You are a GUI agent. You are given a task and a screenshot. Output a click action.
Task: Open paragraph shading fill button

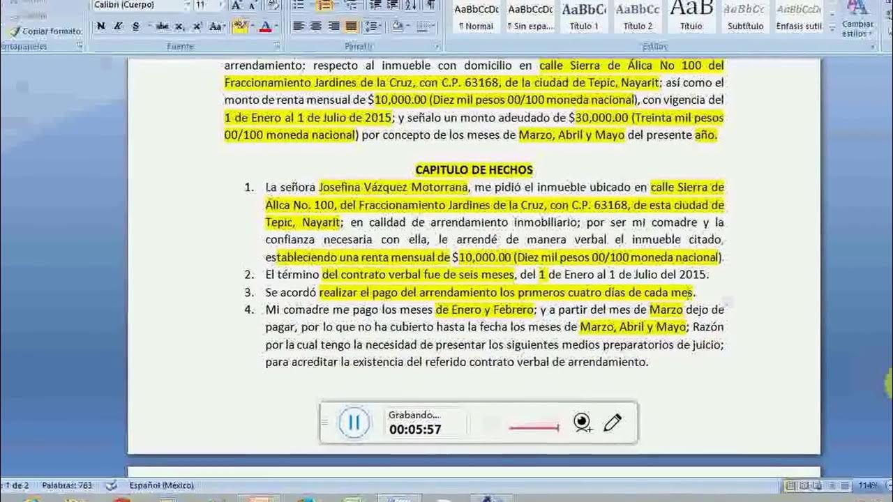pyautogui.click(x=399, y=26)
